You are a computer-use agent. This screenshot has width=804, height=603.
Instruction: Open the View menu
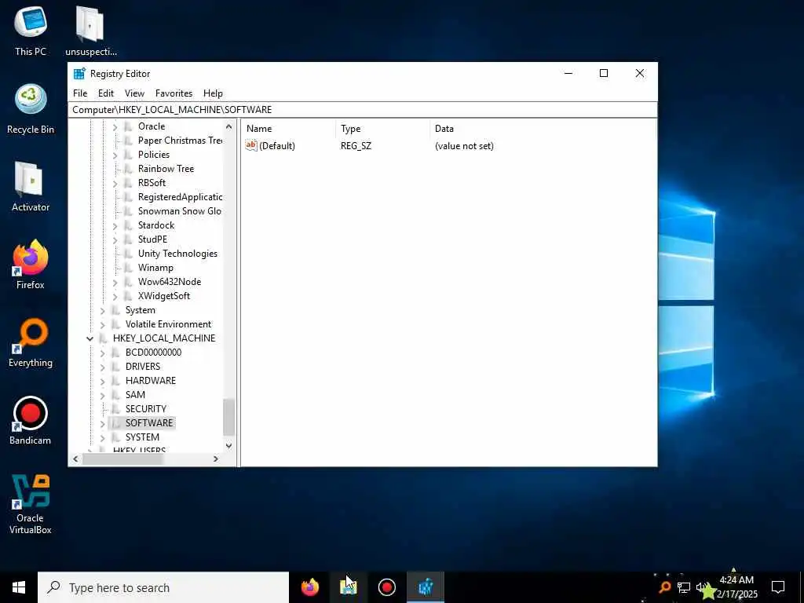134,93
